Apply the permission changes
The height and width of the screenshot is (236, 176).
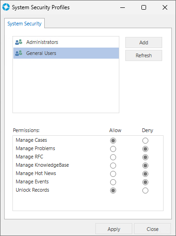(x=114, y=229)
